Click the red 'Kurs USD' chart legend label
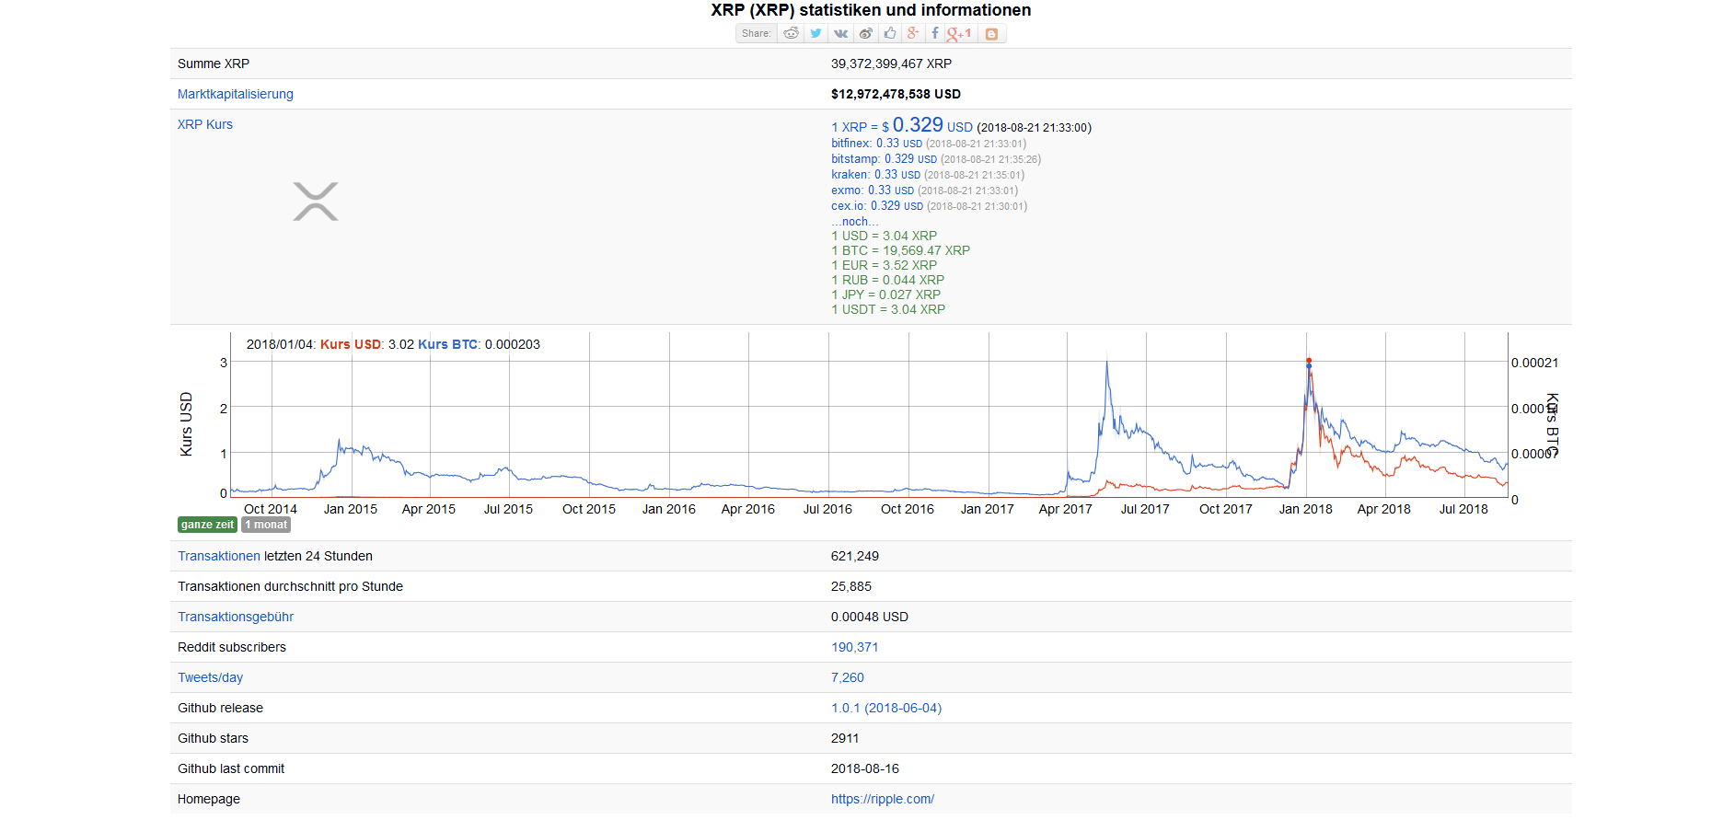 [351, 344]
